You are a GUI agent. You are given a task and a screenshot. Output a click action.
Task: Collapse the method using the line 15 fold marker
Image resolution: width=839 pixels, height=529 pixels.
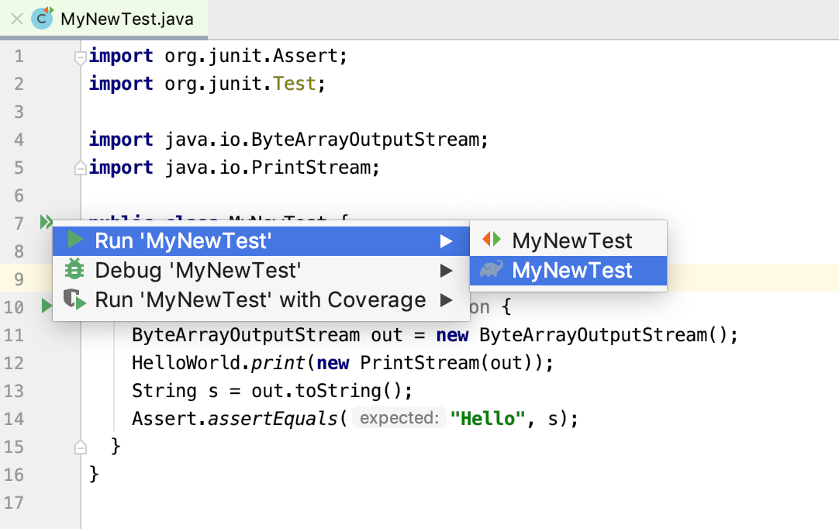click(79, 446)
